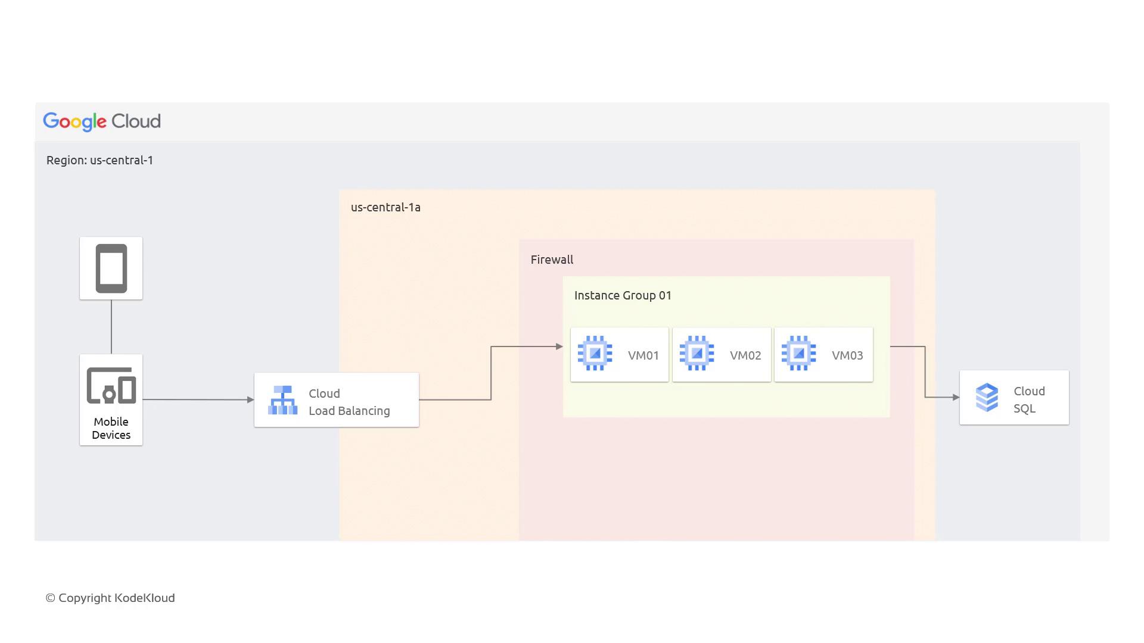Click the Copyright KodeKloud text
The height and width of the screenshot is (643, 1144).
(110, 598)
